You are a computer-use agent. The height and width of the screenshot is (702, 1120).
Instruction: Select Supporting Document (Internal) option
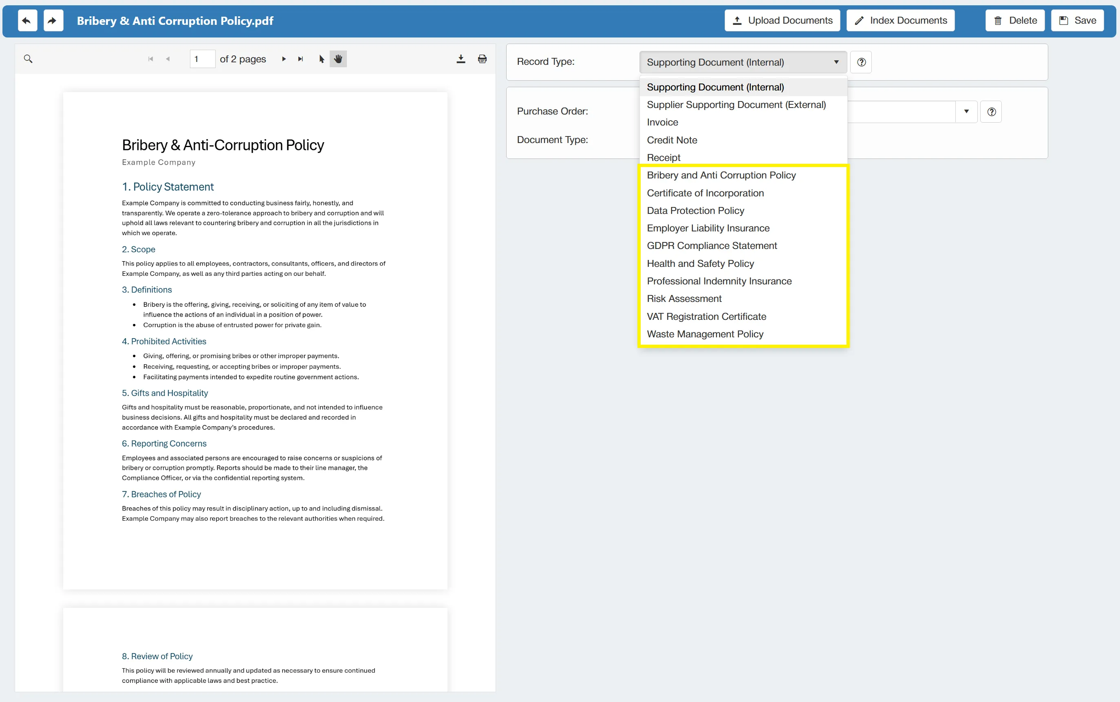click(x=743, y=87)
